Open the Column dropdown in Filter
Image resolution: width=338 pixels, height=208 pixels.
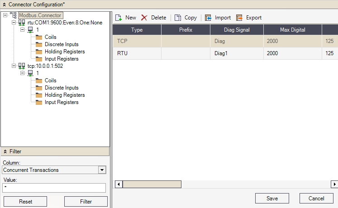(102, 170)
